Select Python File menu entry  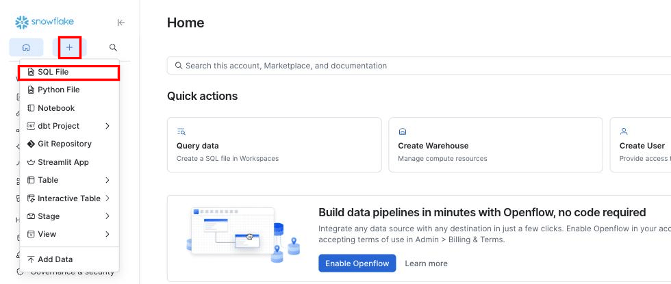coord(69,90)
